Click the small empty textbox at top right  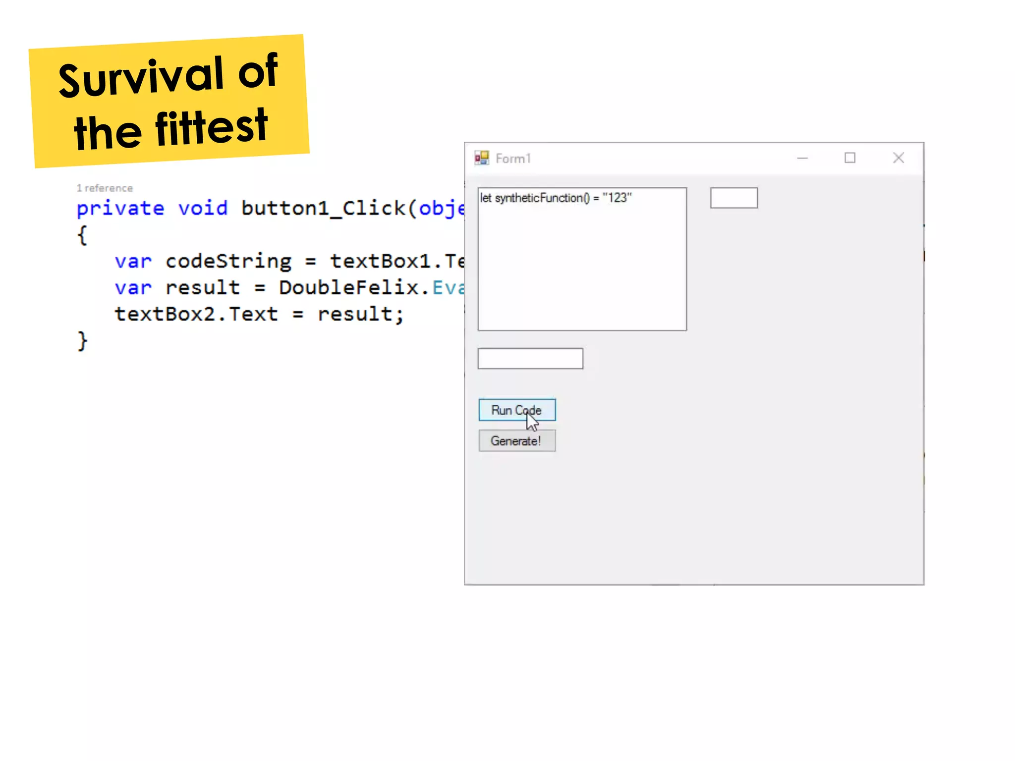tap(733, 198)
